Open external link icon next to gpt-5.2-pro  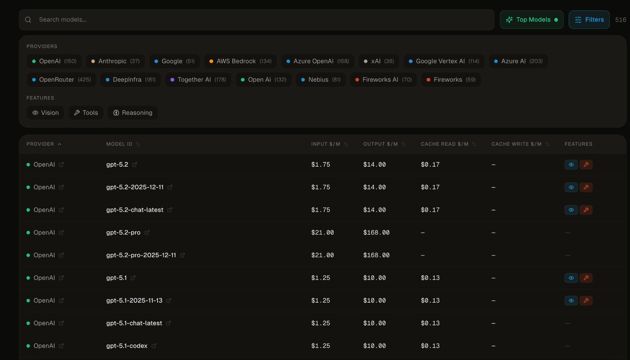[147, 233]
